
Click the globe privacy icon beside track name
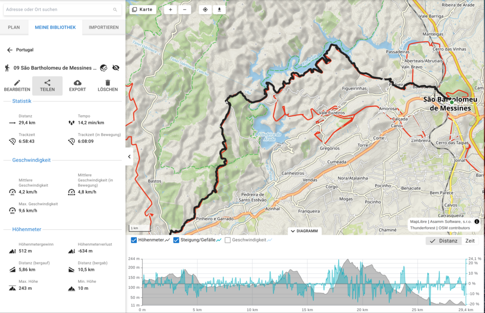coord(104,68)
